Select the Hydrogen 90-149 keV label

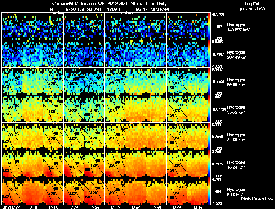point(237,55)
